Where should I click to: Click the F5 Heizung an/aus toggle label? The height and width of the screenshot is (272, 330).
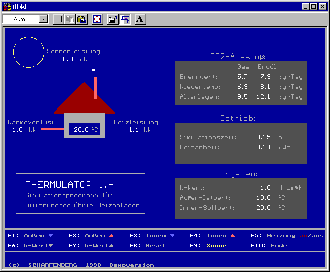pos(287,236)
